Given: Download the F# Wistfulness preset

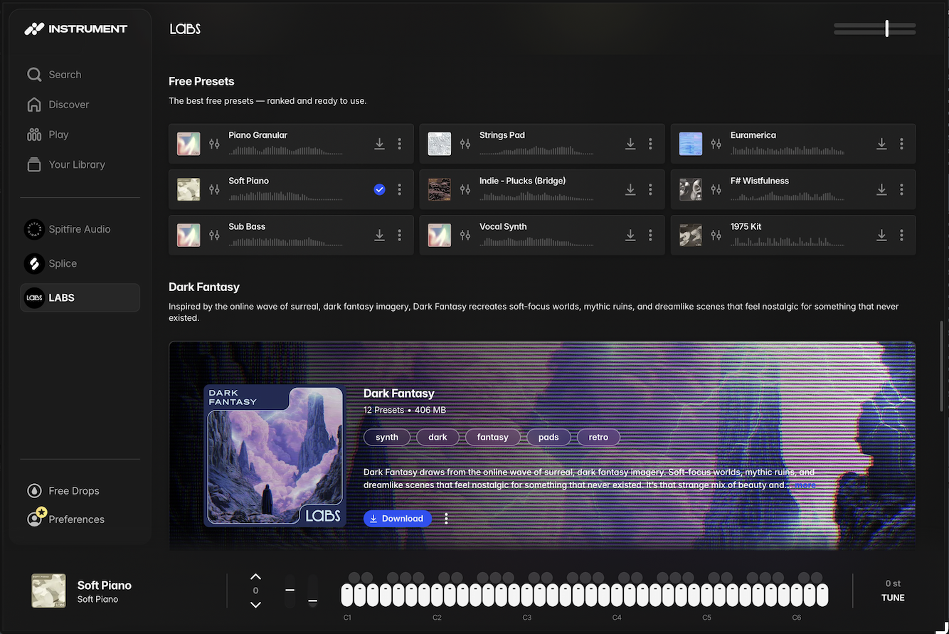Looking at the screenshot, I should (881, 189).
